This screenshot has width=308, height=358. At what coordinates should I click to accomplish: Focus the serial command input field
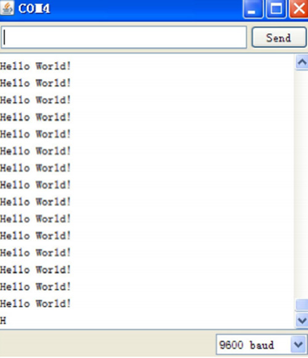click(124, 38)
